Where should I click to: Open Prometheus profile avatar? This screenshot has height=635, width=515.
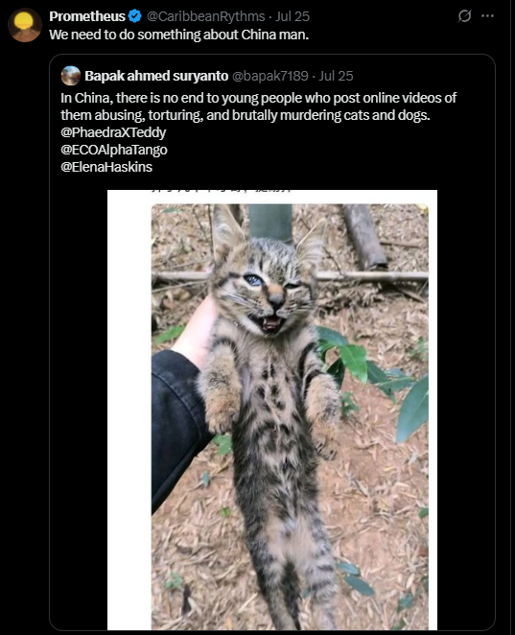pos(24,25)
